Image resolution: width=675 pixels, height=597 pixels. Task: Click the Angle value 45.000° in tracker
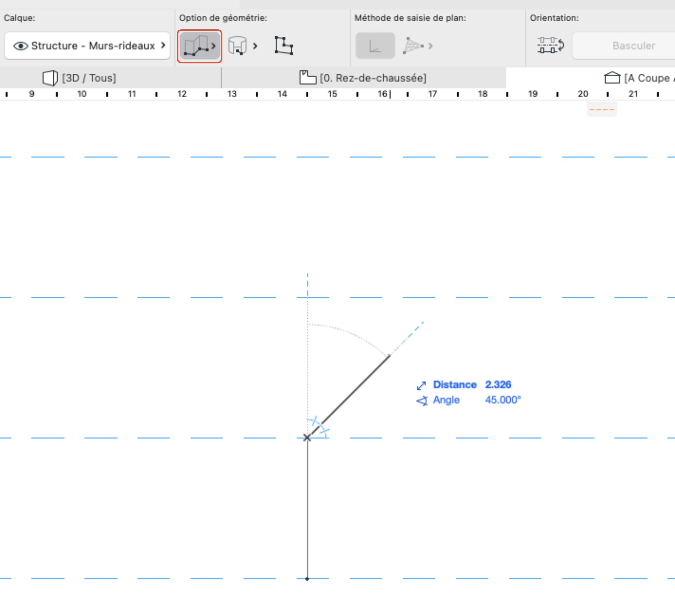[503, 400]
